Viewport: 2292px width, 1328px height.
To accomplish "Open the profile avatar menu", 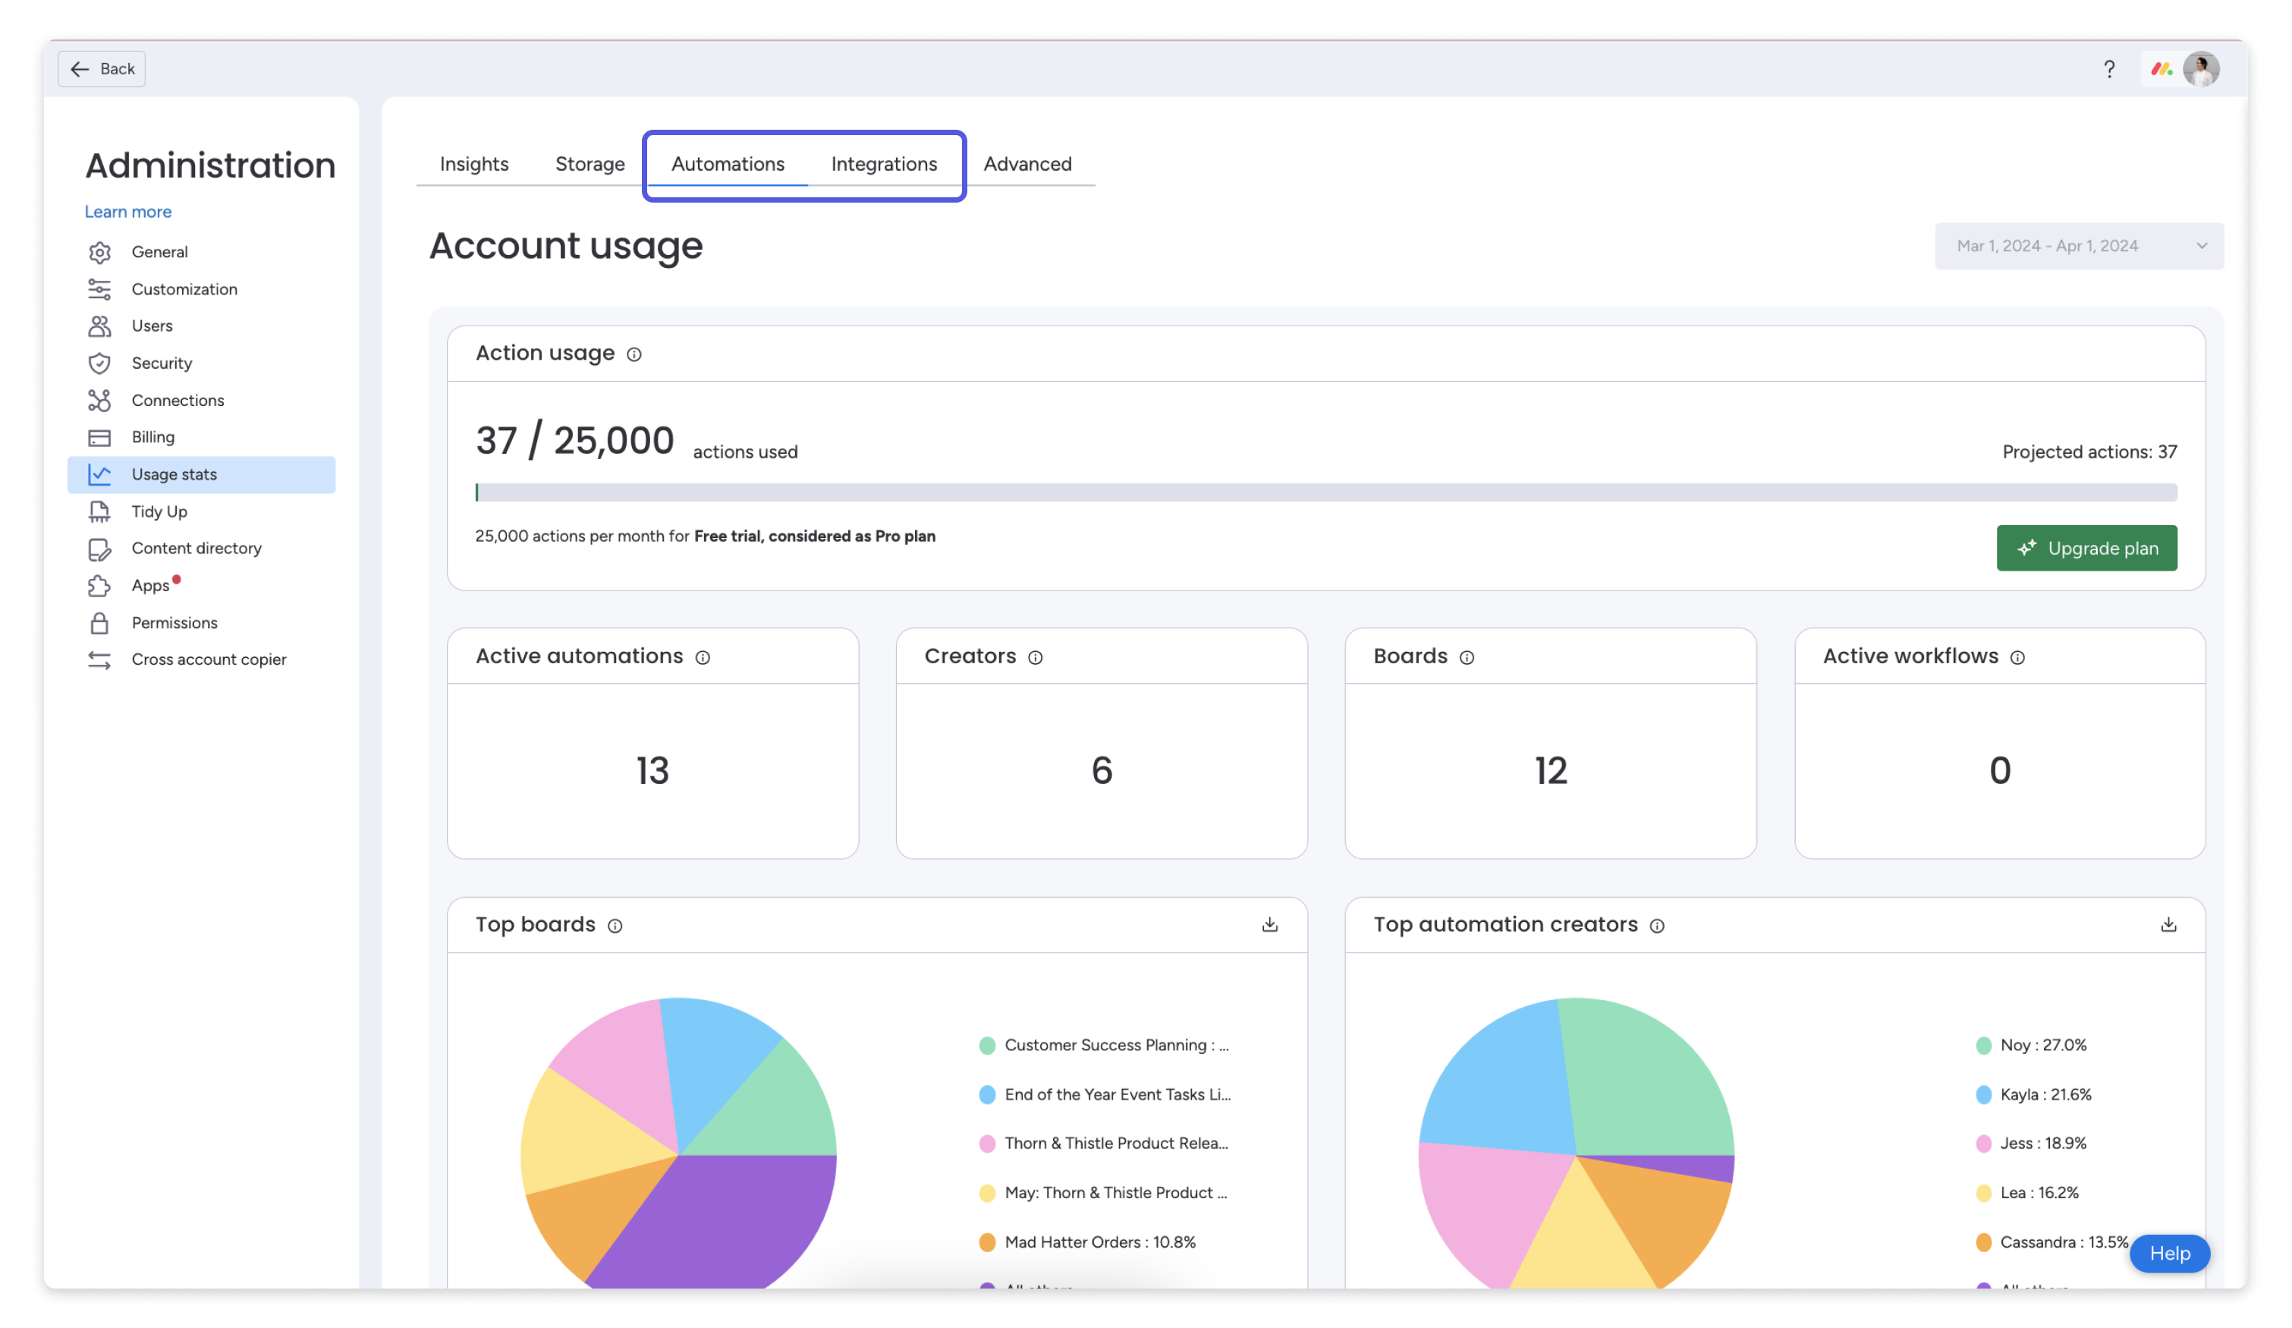I will (x=2201, y=68).
